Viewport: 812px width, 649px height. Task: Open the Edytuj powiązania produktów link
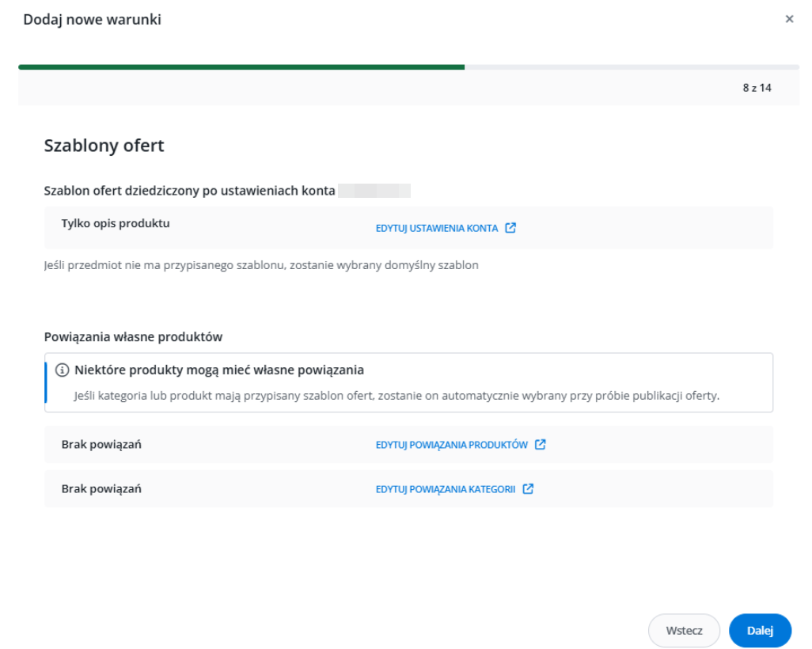tap(451, 445)
